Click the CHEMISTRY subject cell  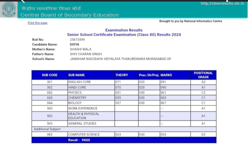(x=91, y=98)
